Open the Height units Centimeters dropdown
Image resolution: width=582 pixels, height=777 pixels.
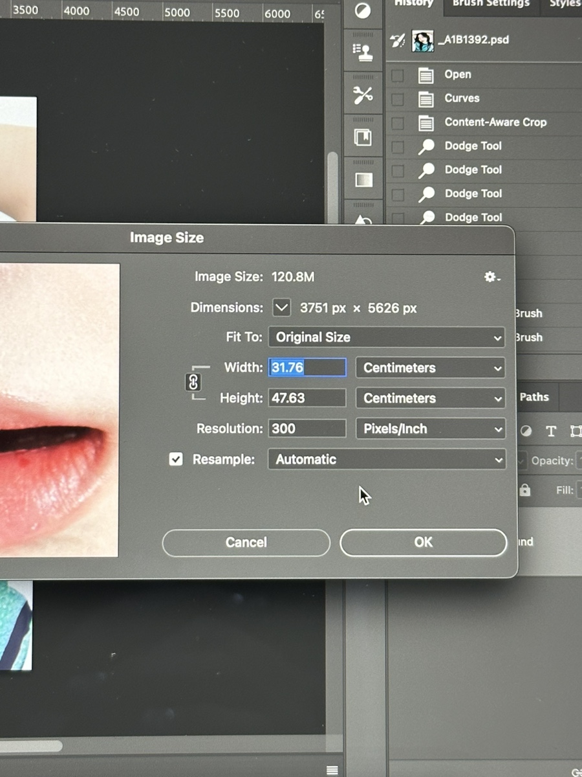pos(431,398)
